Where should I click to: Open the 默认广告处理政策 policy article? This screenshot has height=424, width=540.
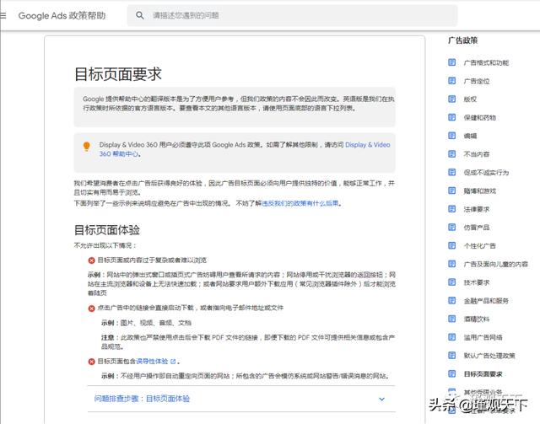[489, 356]
